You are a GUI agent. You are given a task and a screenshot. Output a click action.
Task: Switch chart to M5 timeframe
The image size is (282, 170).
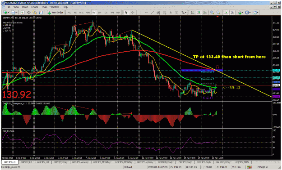75,13
